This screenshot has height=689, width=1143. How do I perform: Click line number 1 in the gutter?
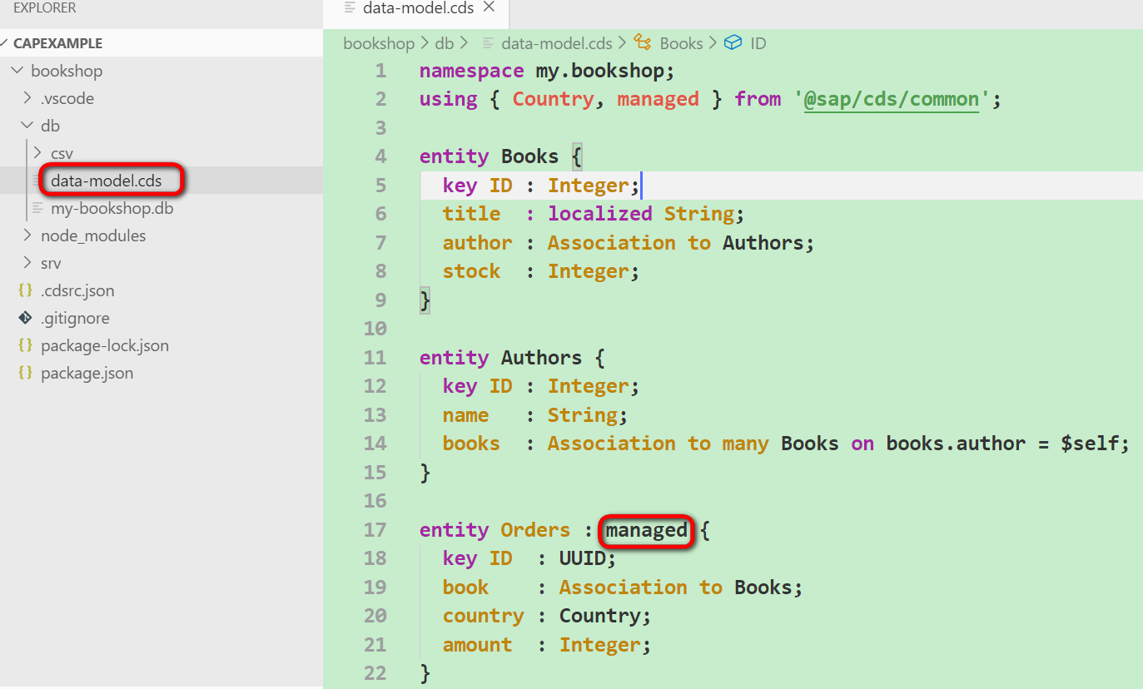click(380, 71)
